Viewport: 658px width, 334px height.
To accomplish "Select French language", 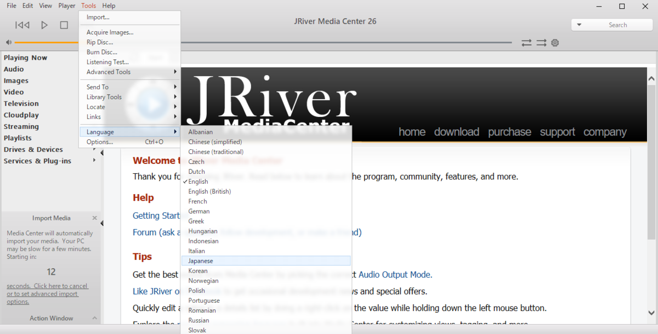I will tap(266, 201).
